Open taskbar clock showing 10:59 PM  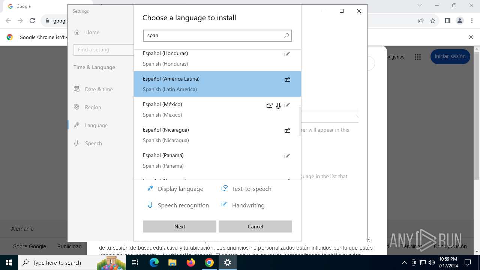tap(448, 262)
